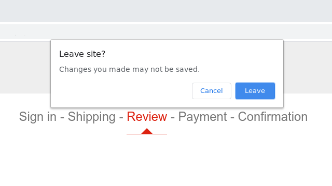Select the Sign in checkout step
The image size is (332, 186).
click(x=38, y=117)
